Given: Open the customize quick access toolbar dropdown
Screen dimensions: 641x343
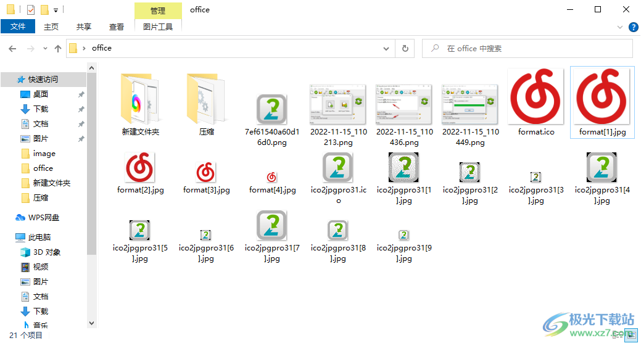Looking at the screenshot, I should coord(56,10).
